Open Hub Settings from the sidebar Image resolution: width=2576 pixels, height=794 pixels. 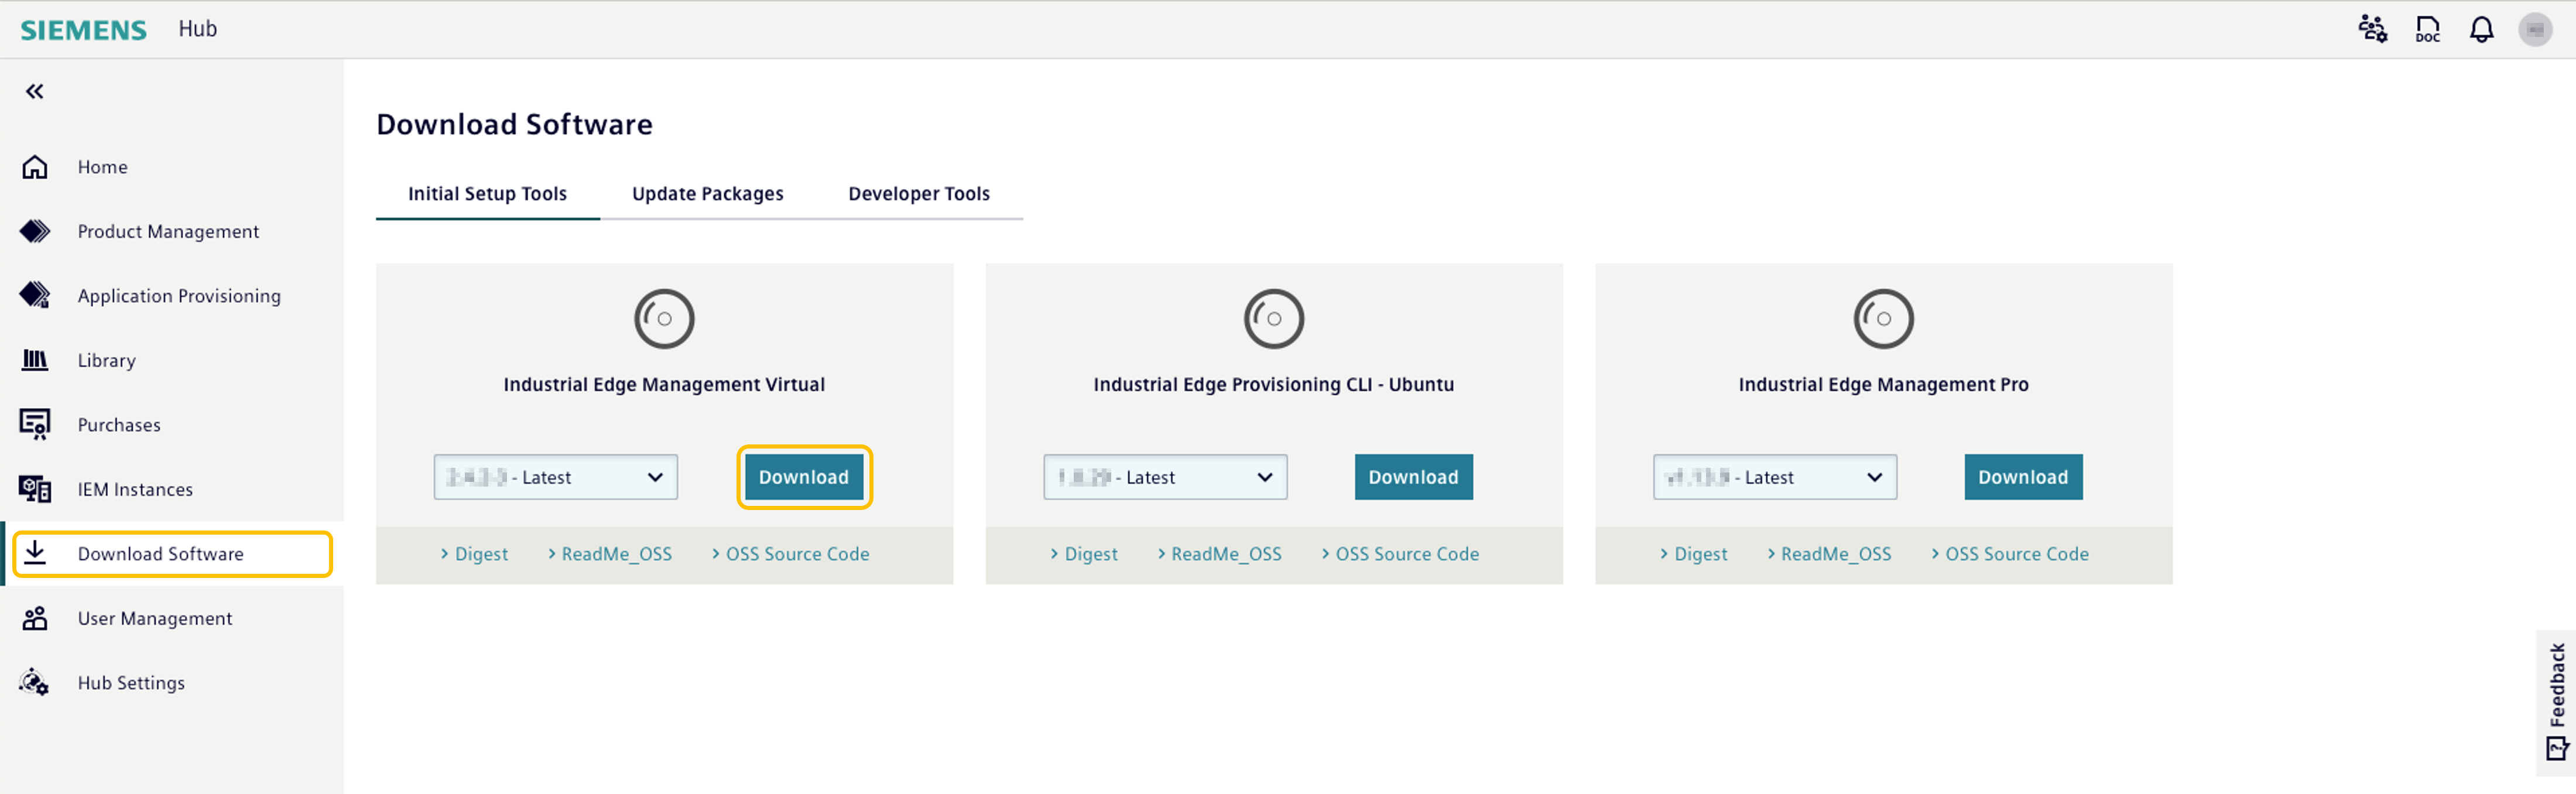click(x=130, y=682)
